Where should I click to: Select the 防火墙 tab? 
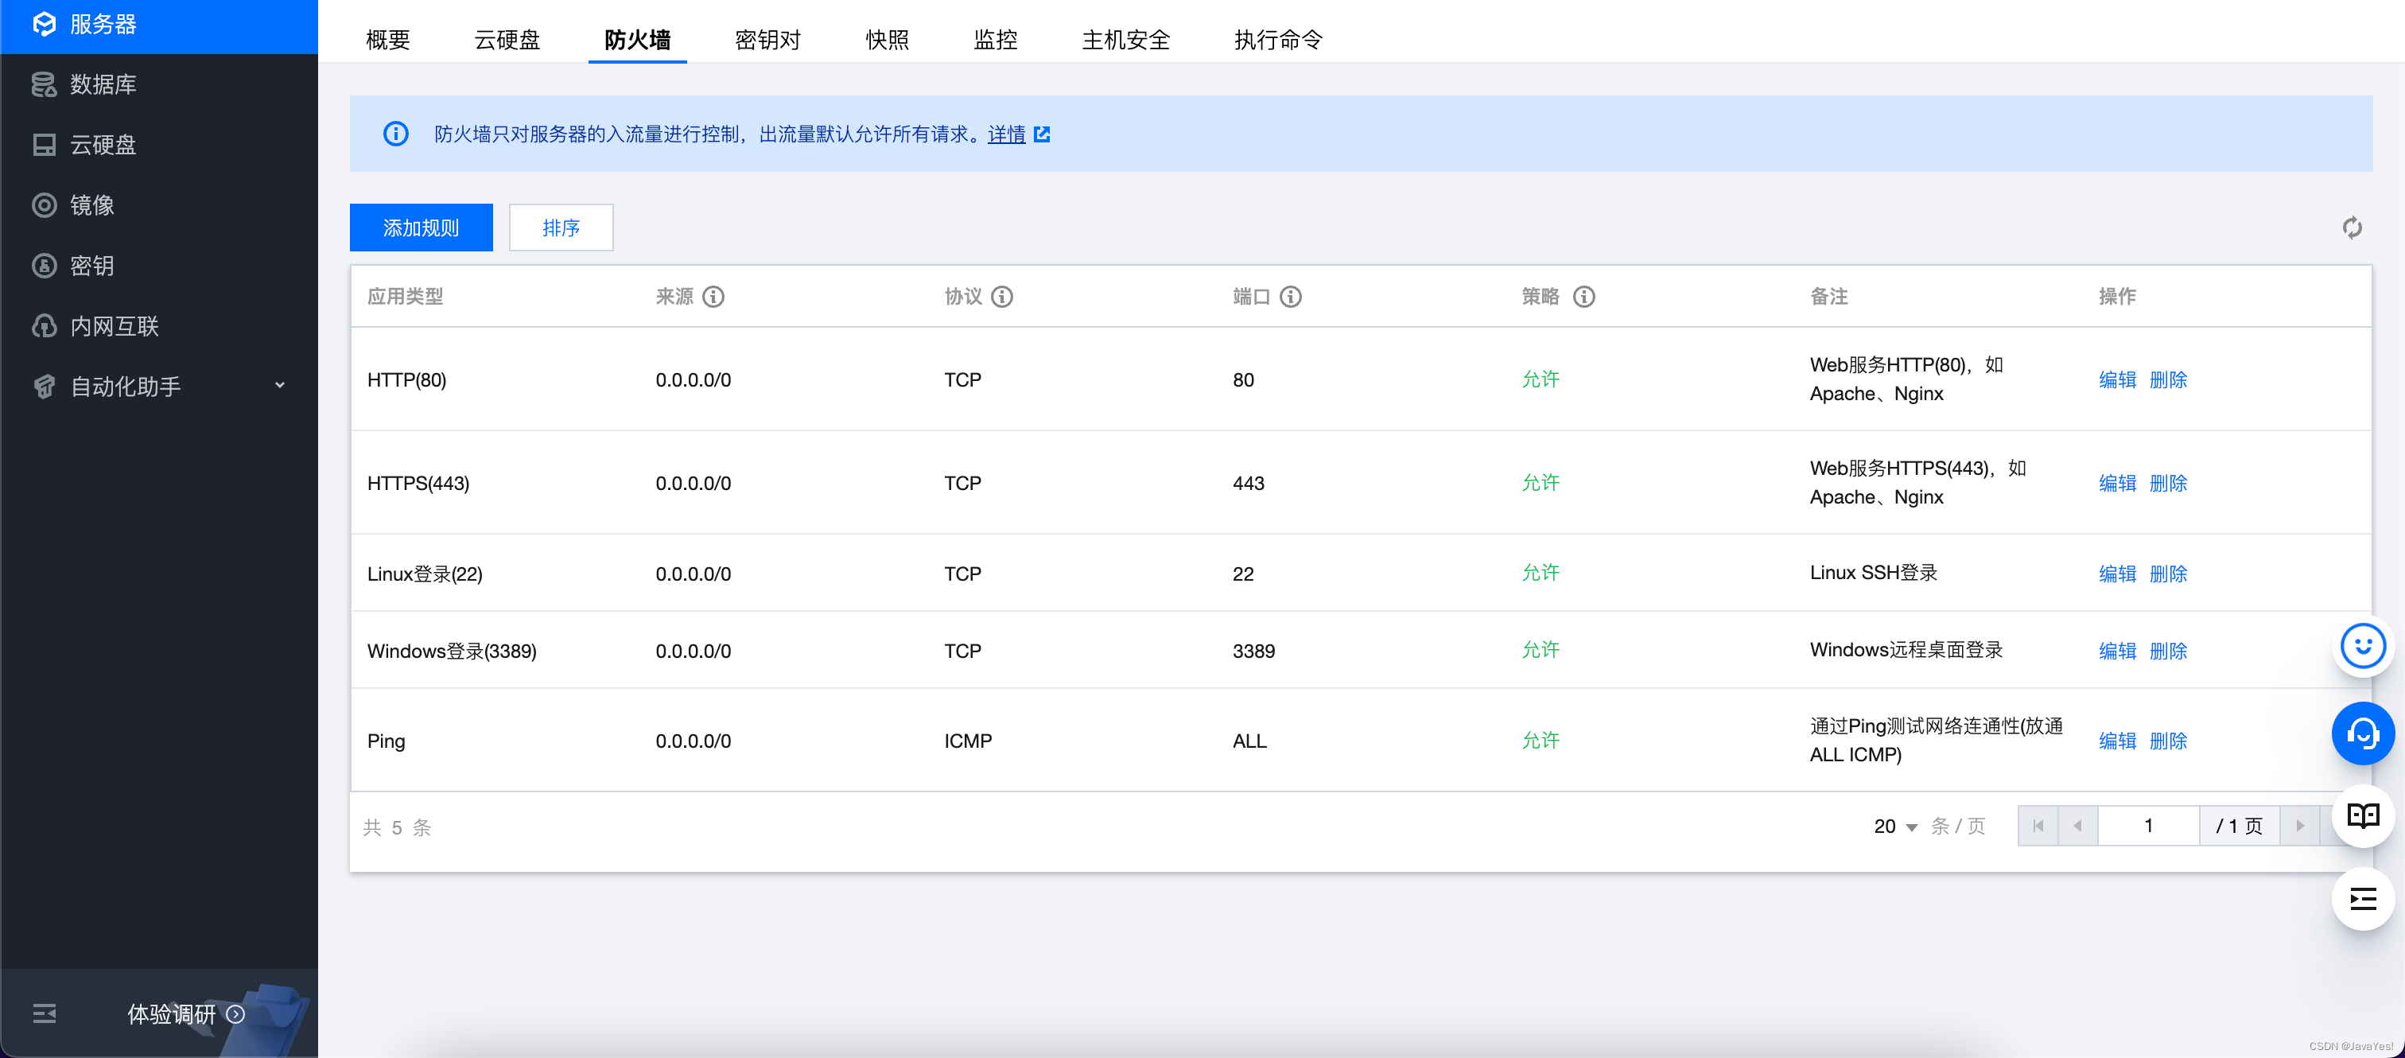[x=638, y=39]
